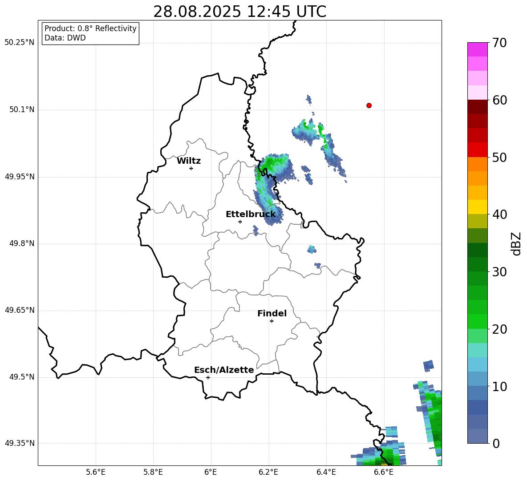Click the Wiltz station label

point(189,161)
